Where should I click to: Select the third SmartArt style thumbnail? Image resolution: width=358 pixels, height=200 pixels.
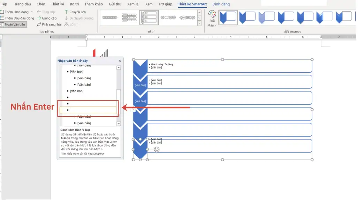(266, 17)
